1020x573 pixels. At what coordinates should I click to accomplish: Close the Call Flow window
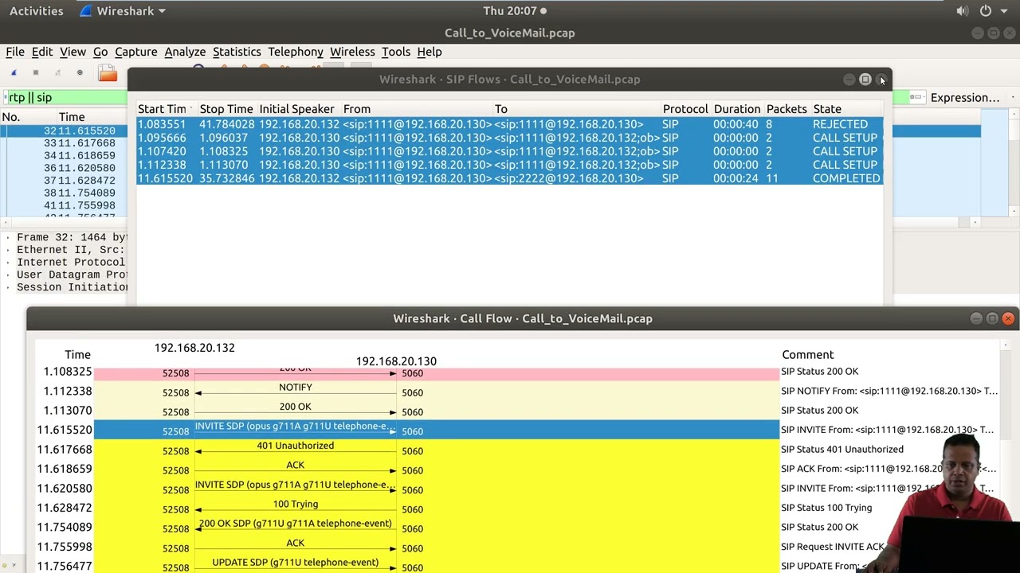tap(1008, 318)
